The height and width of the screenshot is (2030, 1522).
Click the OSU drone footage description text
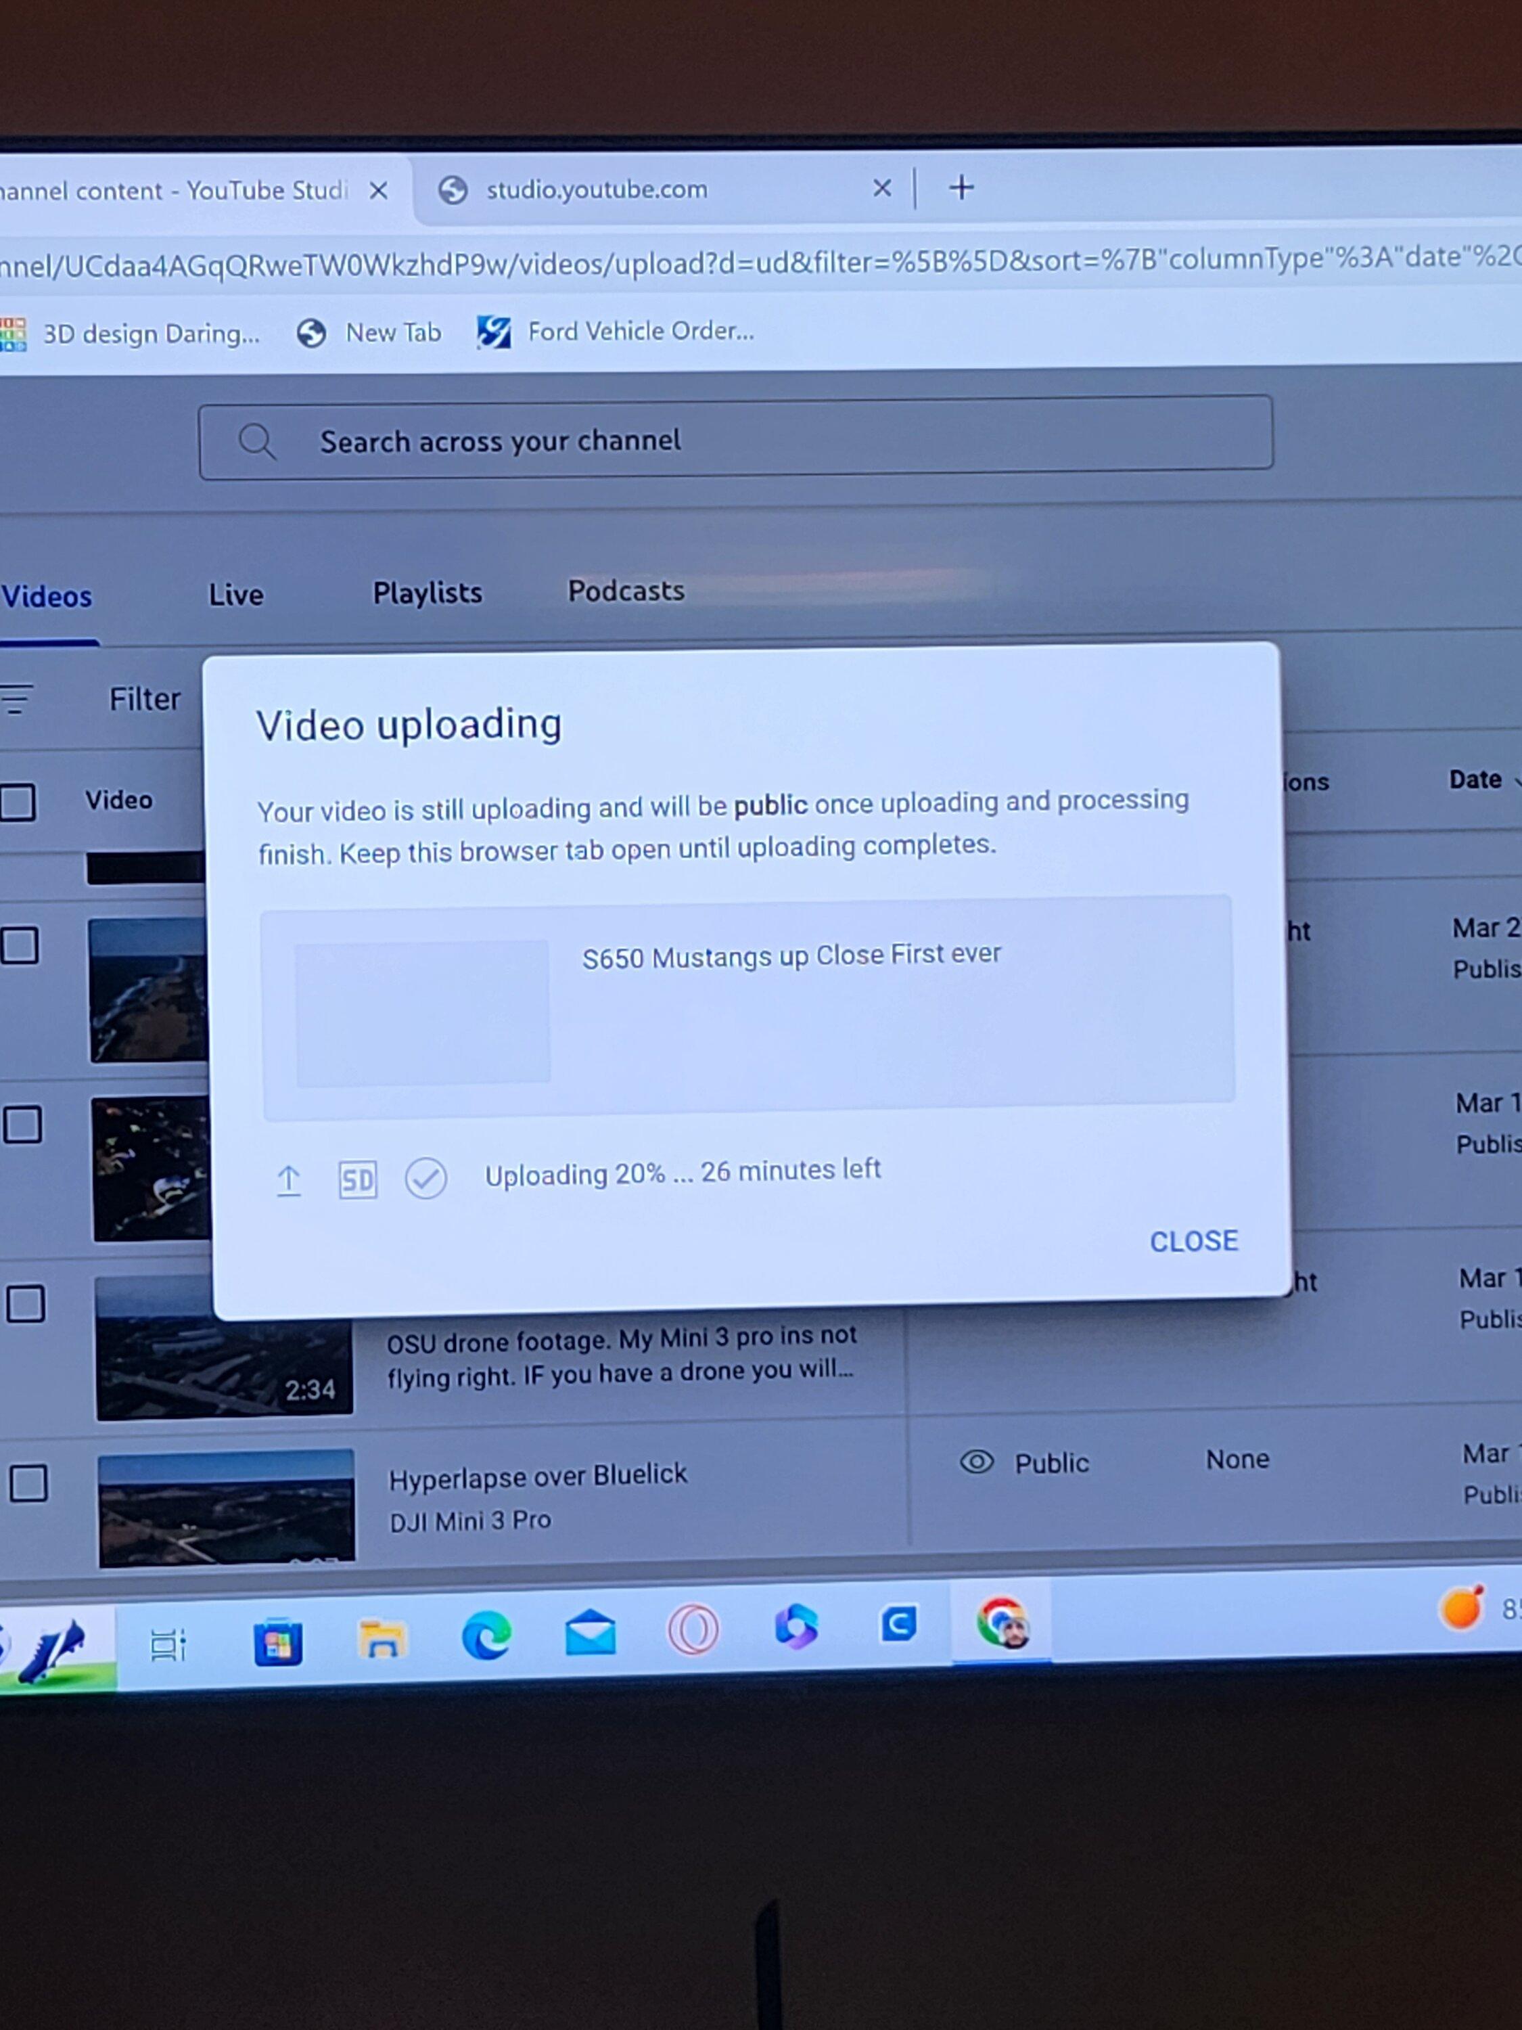point(621,1355)
